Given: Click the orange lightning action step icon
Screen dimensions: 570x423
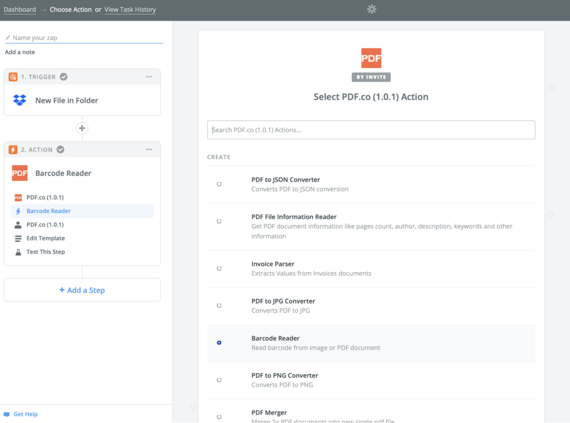Looking at the screenshot, I should tap(13, 150).
